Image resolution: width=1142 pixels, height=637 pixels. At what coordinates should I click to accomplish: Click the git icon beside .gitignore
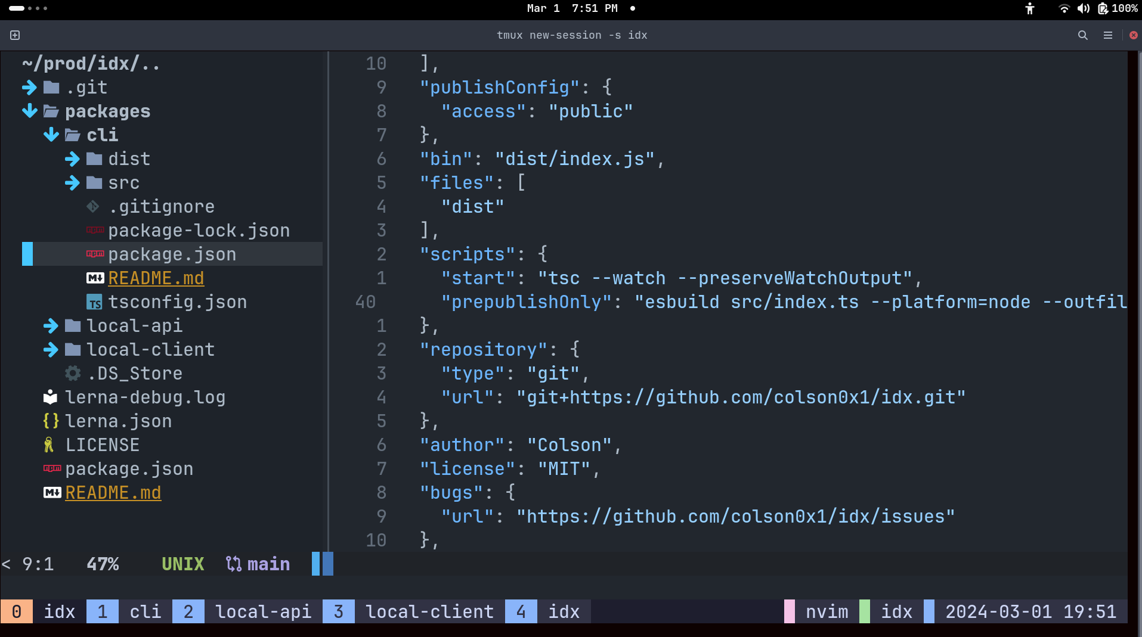93,207
